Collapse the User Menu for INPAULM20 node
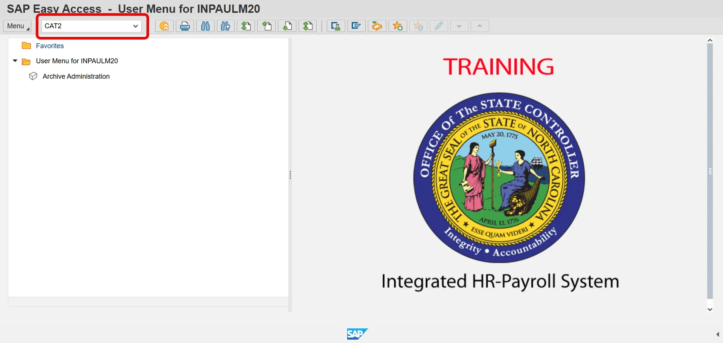The image size is (723, 343). pos(15,61)
